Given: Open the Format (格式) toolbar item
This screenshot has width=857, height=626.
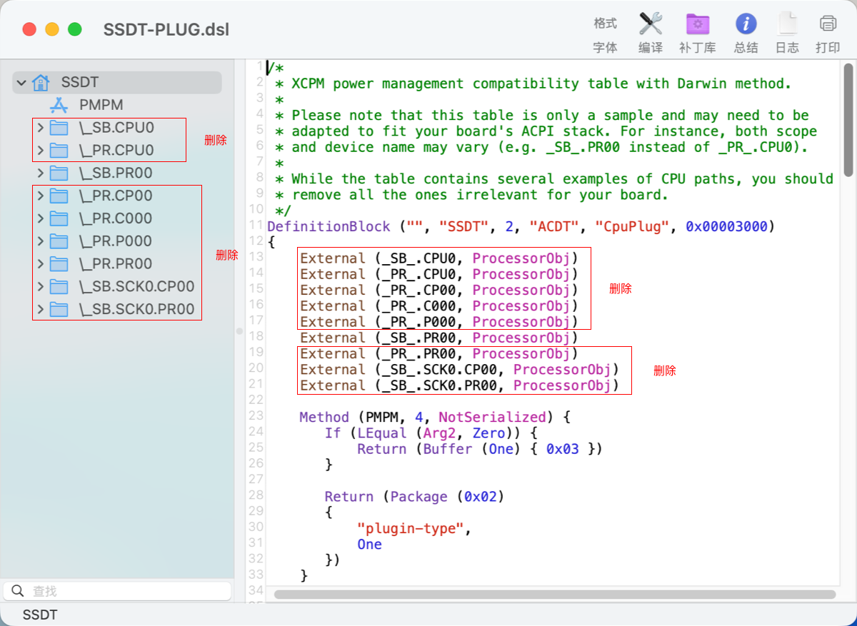Looking at the screenshot, I should click(x=605, y=24).
